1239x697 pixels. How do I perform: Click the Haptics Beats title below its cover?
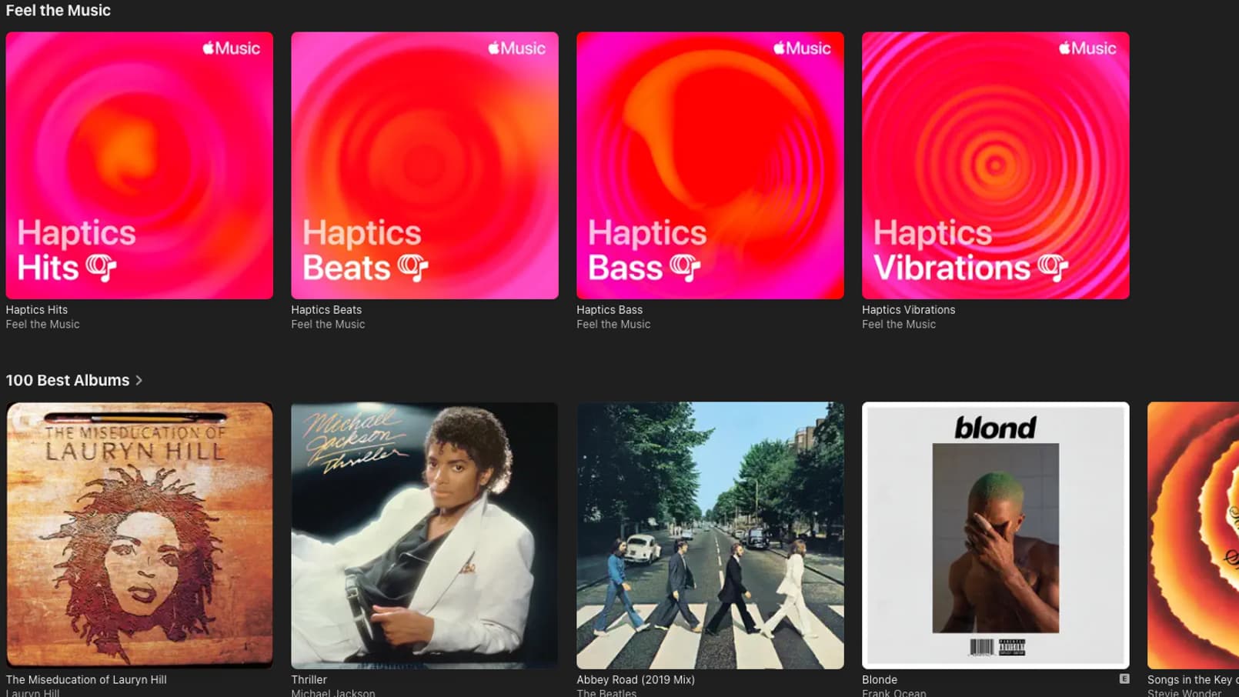(326, 310)
